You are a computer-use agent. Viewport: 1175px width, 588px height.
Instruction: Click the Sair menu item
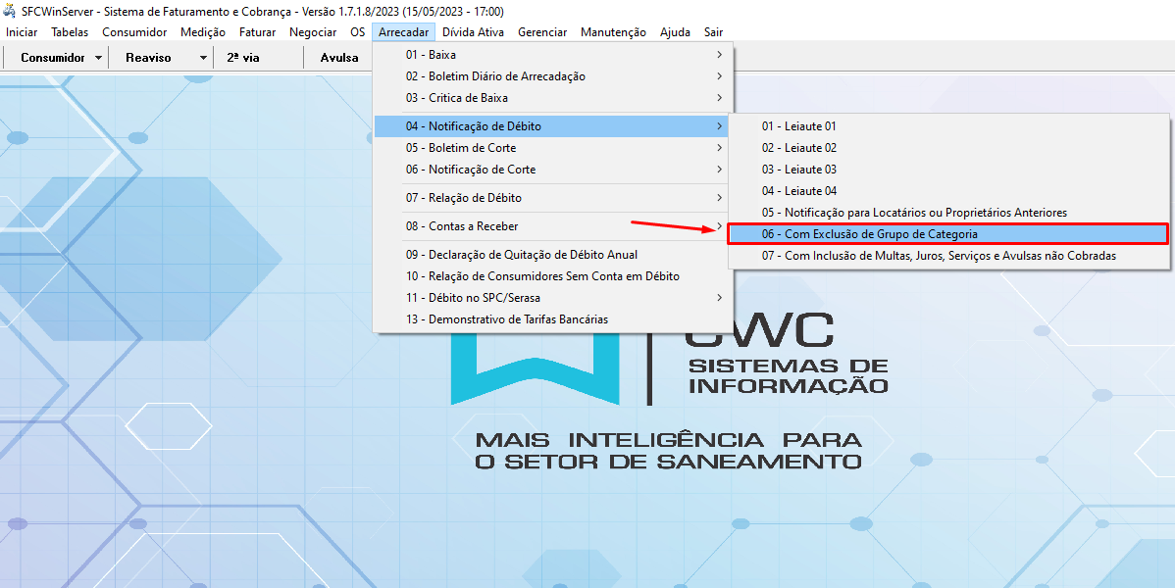pyautogui.click(x=713, y=32)
